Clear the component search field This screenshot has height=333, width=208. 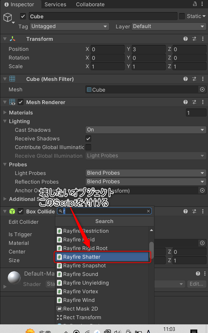pos(148,211)
